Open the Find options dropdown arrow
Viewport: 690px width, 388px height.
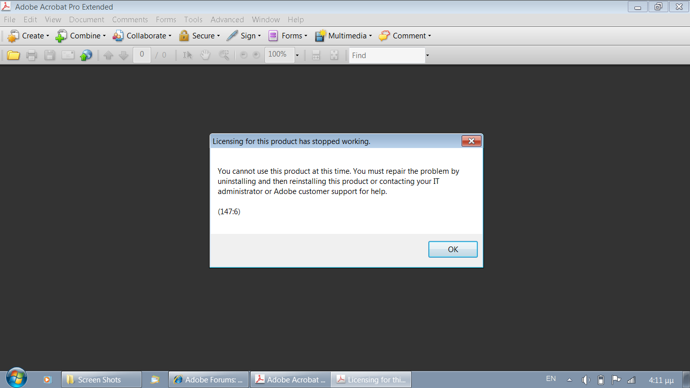[x=427, y=55]
